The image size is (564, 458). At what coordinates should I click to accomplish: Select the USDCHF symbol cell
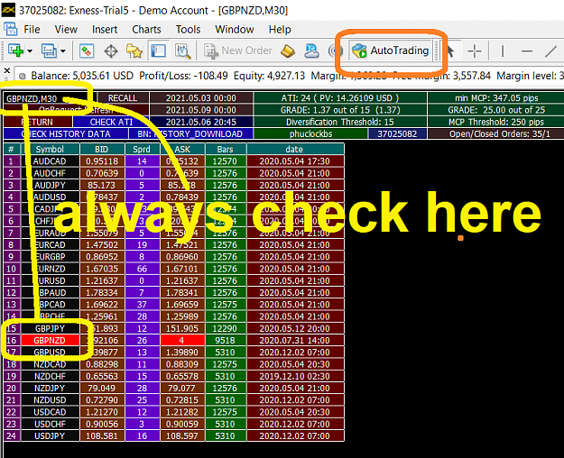pos(50,424)
